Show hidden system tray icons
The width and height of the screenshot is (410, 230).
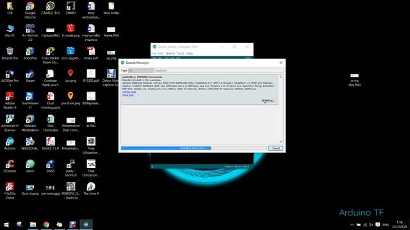(x=352, y=224)
